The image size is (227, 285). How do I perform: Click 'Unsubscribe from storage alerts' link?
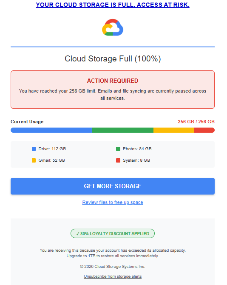click(113, 276)
